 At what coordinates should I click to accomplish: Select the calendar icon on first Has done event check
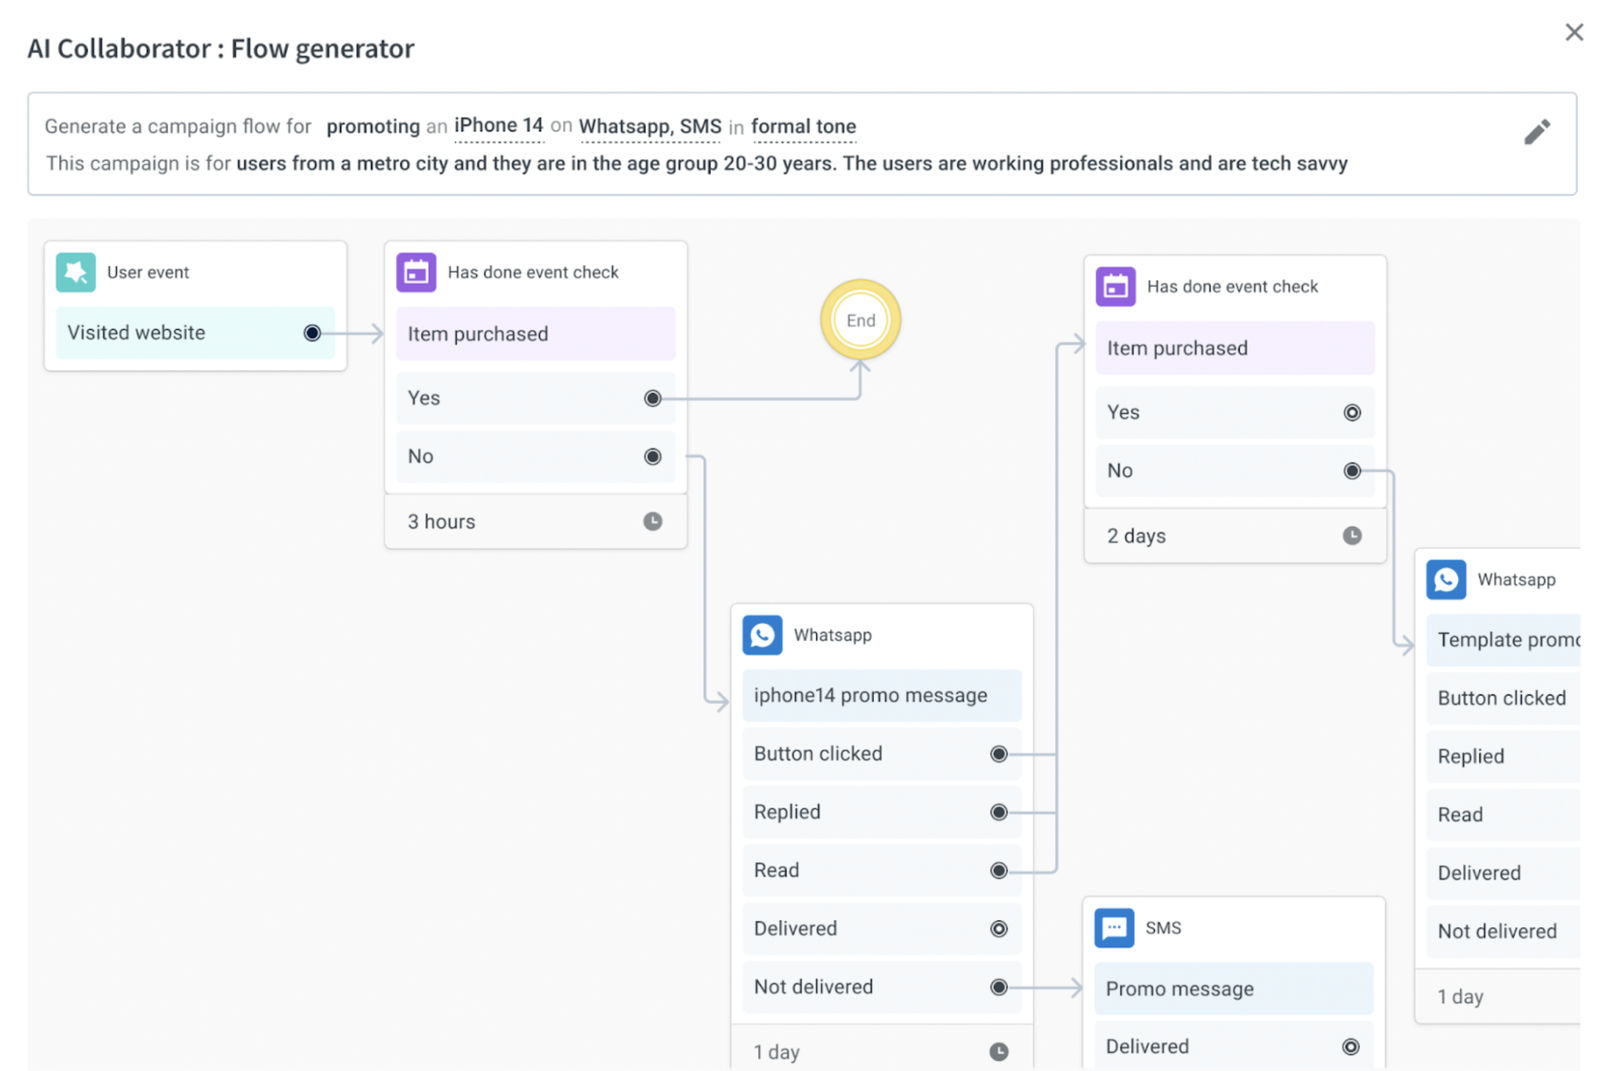click(x=416, y=271)
